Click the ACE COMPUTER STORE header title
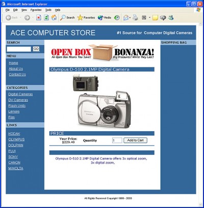 pos(53,33)
